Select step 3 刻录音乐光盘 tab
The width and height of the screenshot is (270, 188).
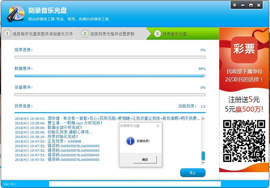(174, 34)
